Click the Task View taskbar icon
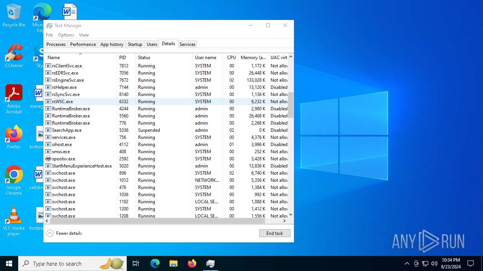The height and width of the screenshot is (271, 483). (136, 263)
